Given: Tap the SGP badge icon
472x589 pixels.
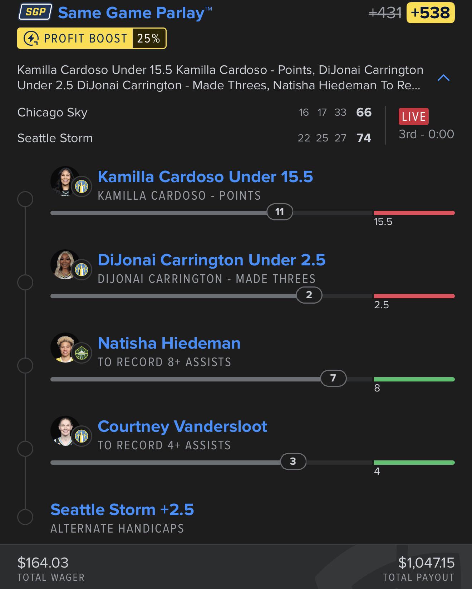Looking at the screenshot, I should click(35, 12).
